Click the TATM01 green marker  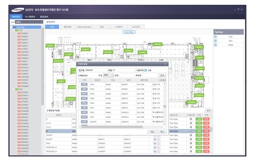coord(142,52)
